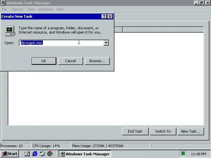
Task: Click the Processes: 10 status entry
Action: (x=15, y=146)
